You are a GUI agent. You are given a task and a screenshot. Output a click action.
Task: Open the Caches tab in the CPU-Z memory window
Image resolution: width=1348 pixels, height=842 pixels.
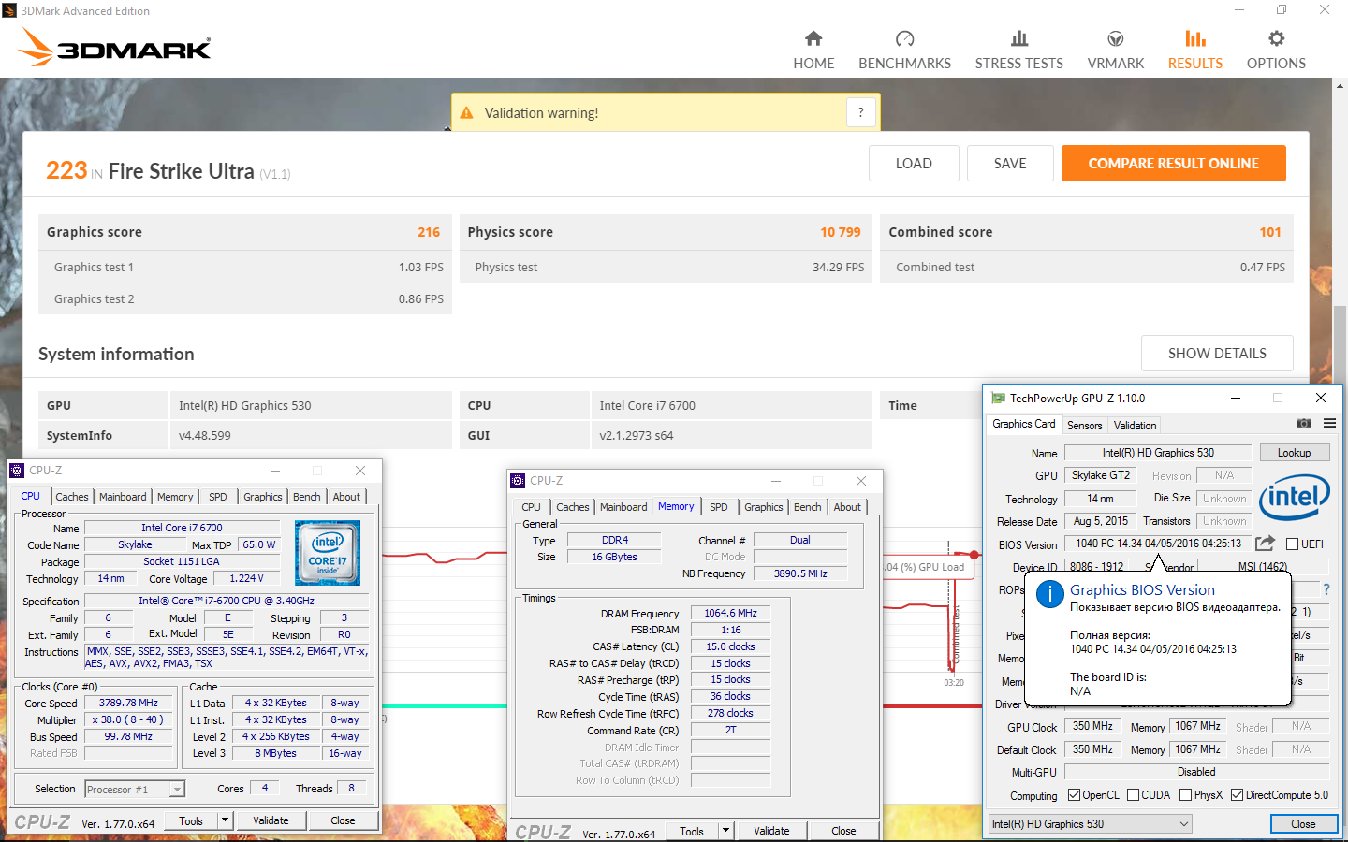[x=573, y=507]
